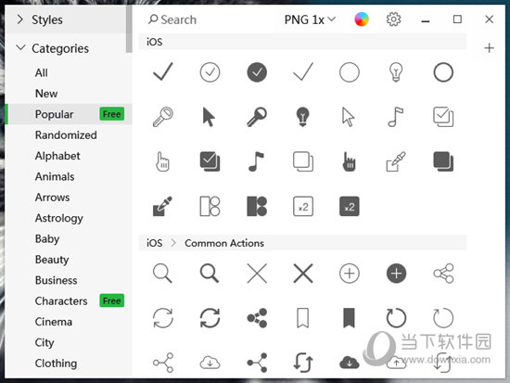Choose the filled light bulb icon
The height and width of the screenshot is (383, 510).
302,117
